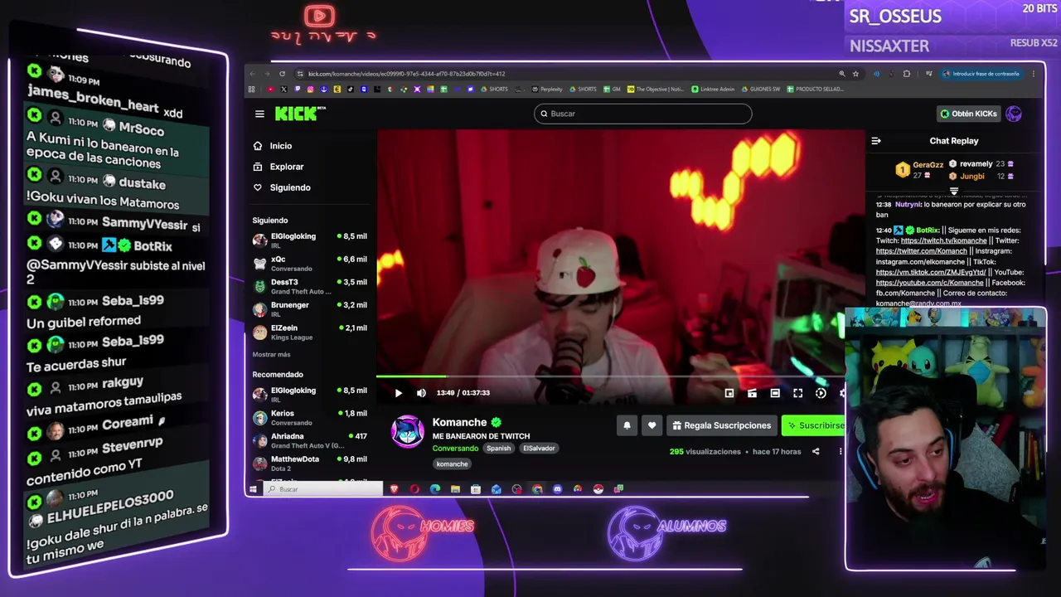
Task: Click the KICK logo
Action: point(299,114)
